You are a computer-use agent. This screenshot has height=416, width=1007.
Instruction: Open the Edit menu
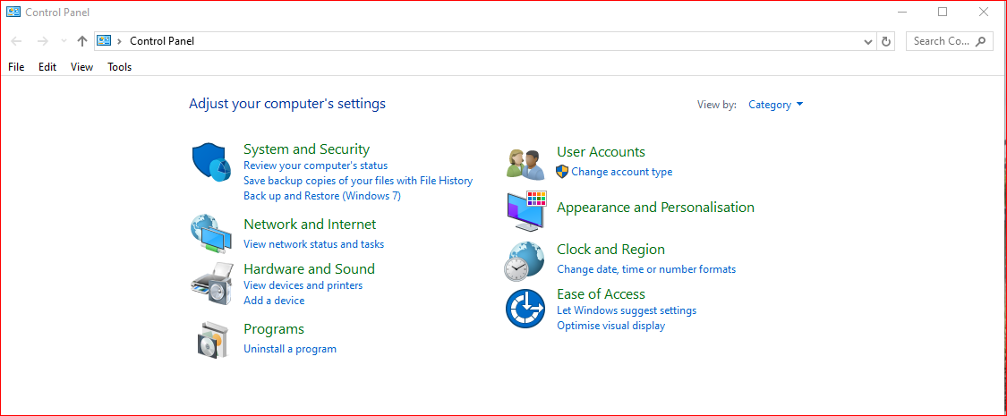coord(47,67)
